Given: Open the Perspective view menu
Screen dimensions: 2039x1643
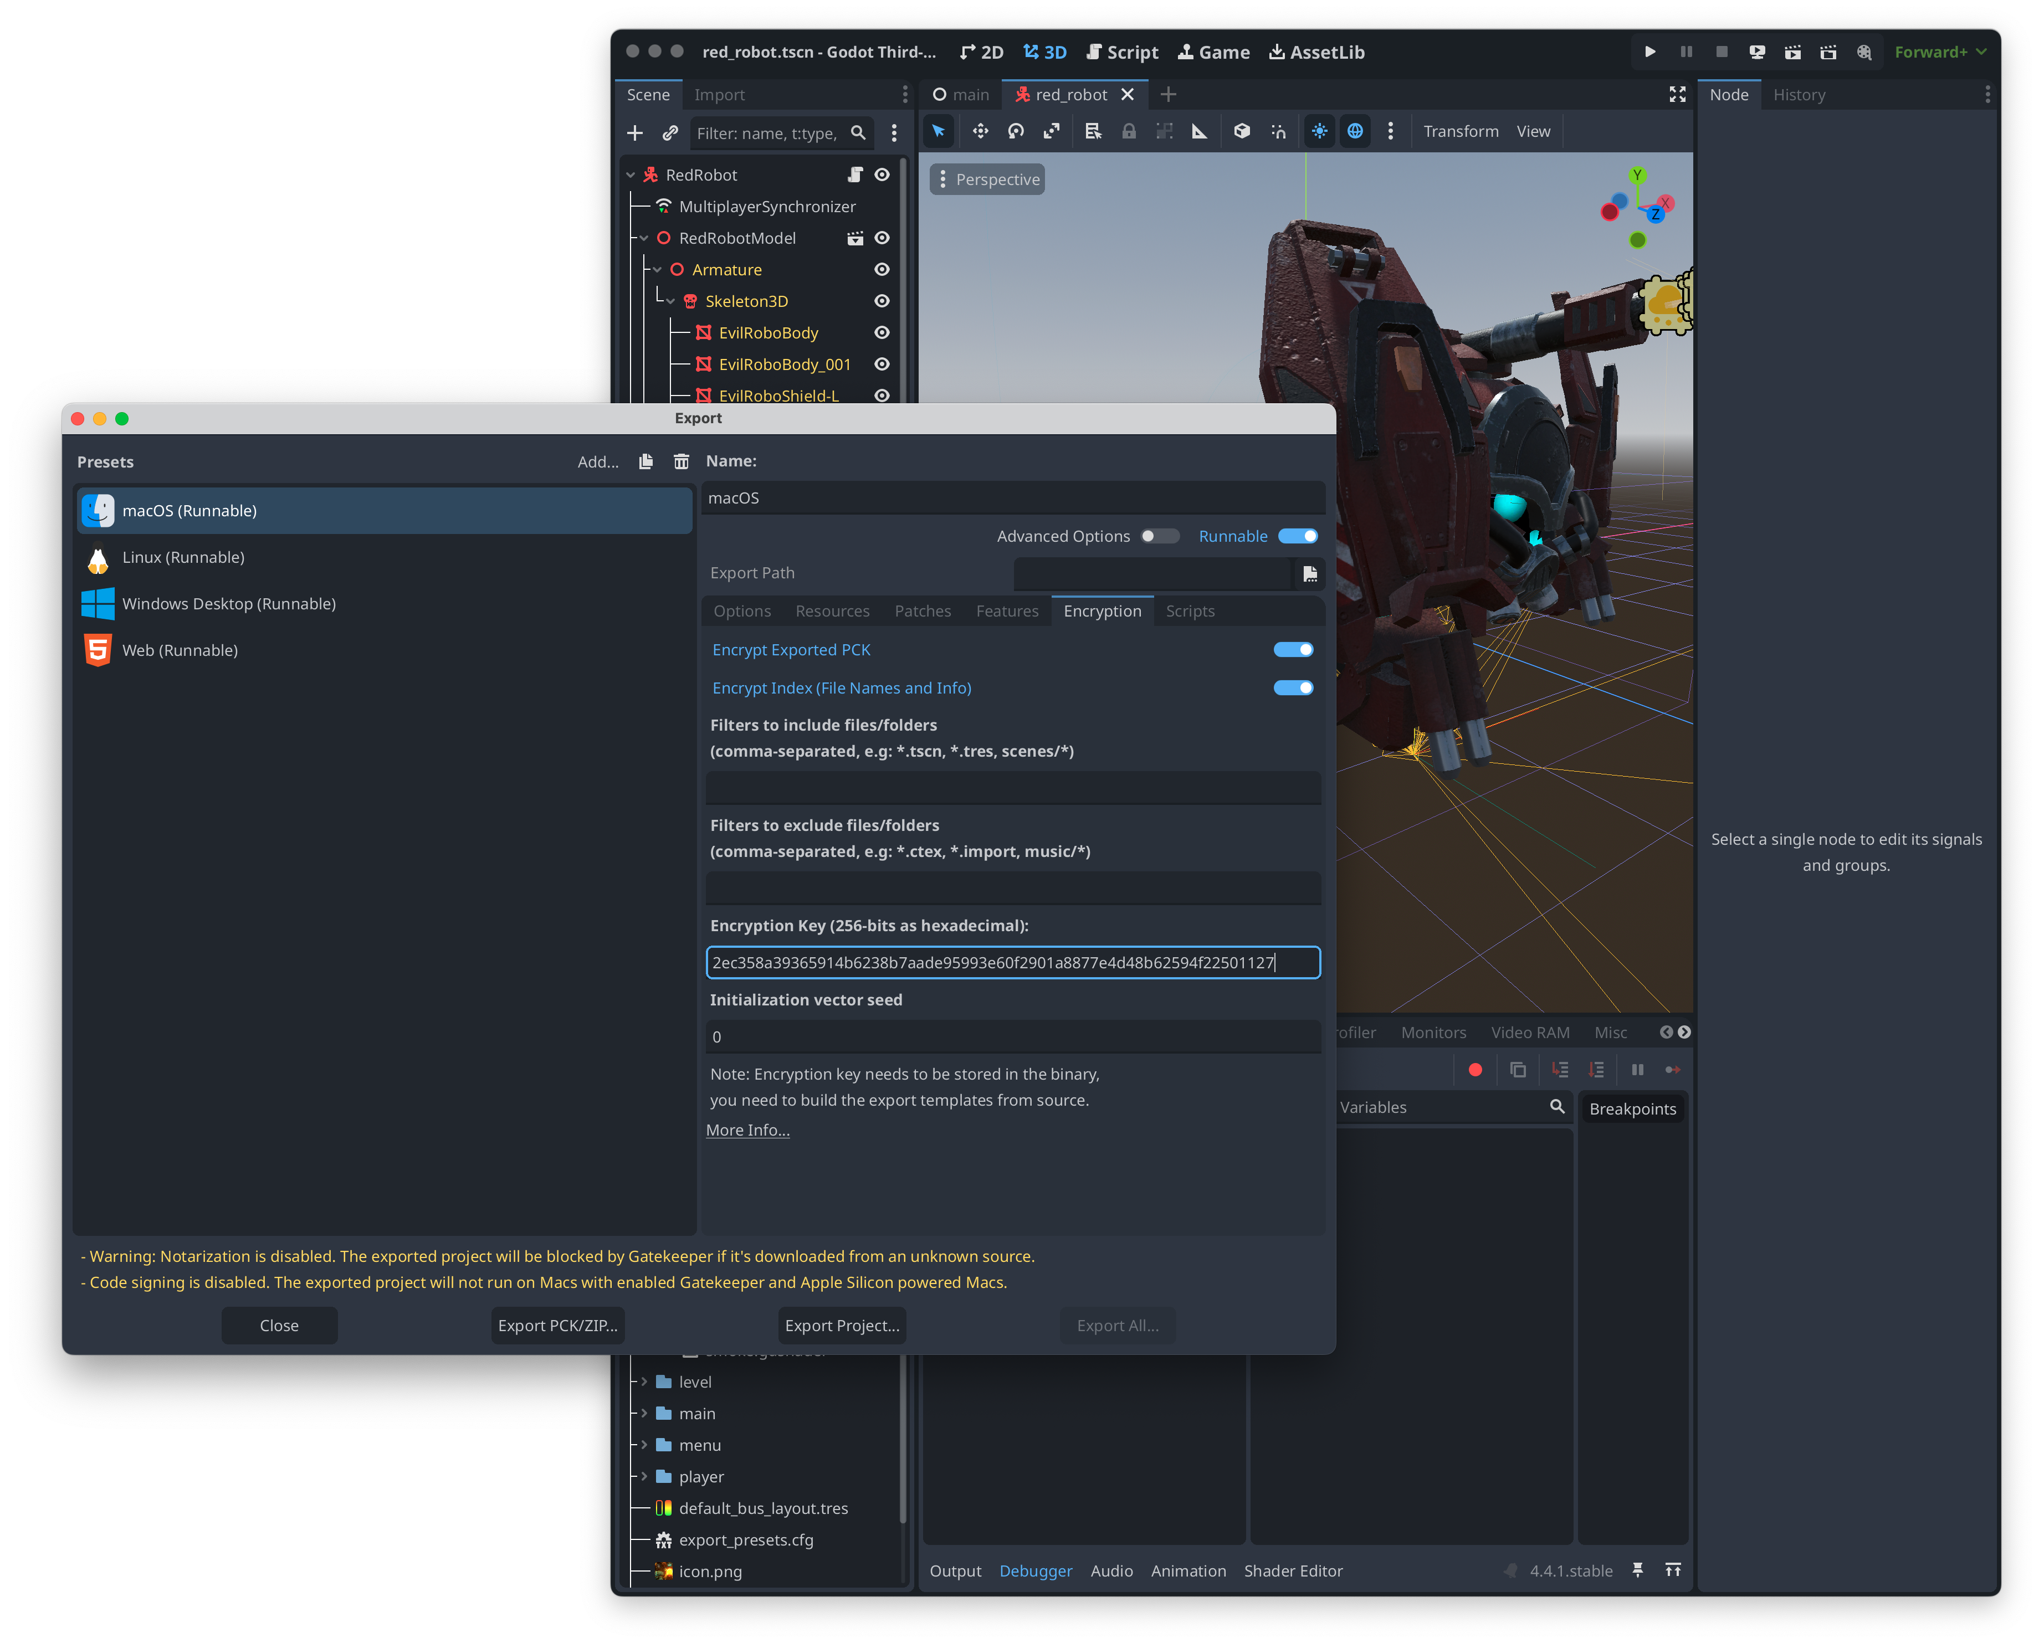Looking at the screenshot, I should pyautogui.click(x=987, y=180).
